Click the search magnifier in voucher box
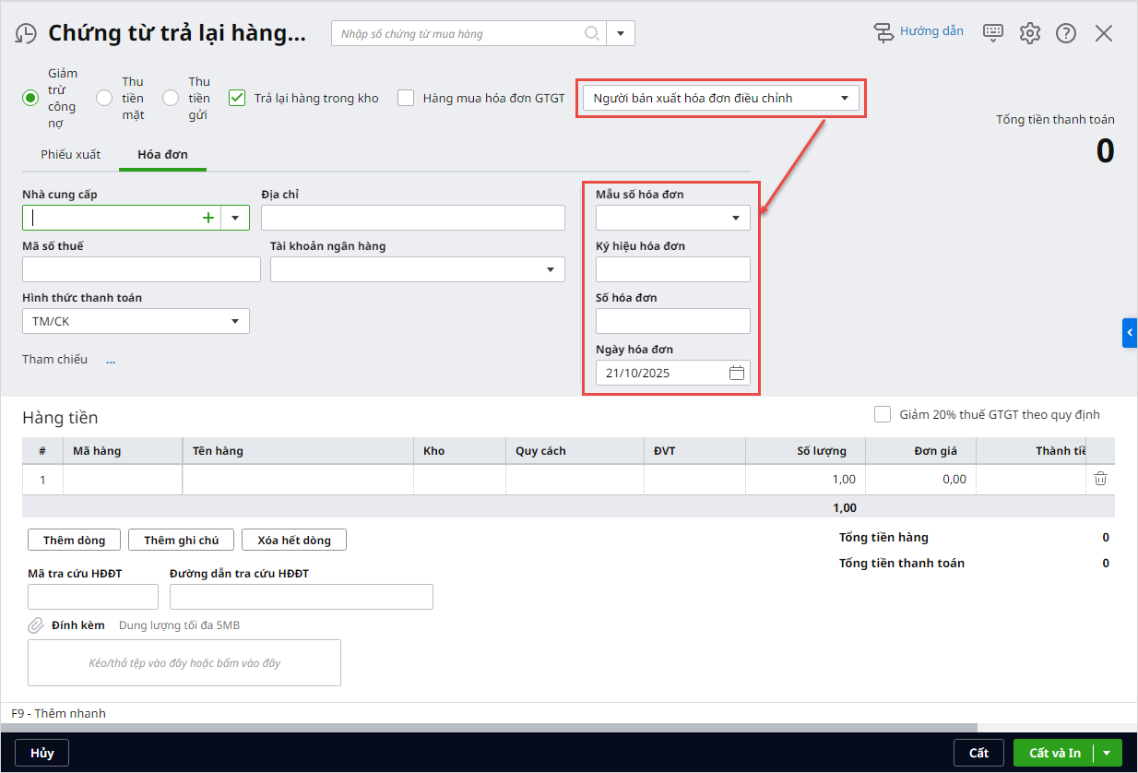Screen dimensions: 1138x773 pyautogui.click(x=592, y=34)
